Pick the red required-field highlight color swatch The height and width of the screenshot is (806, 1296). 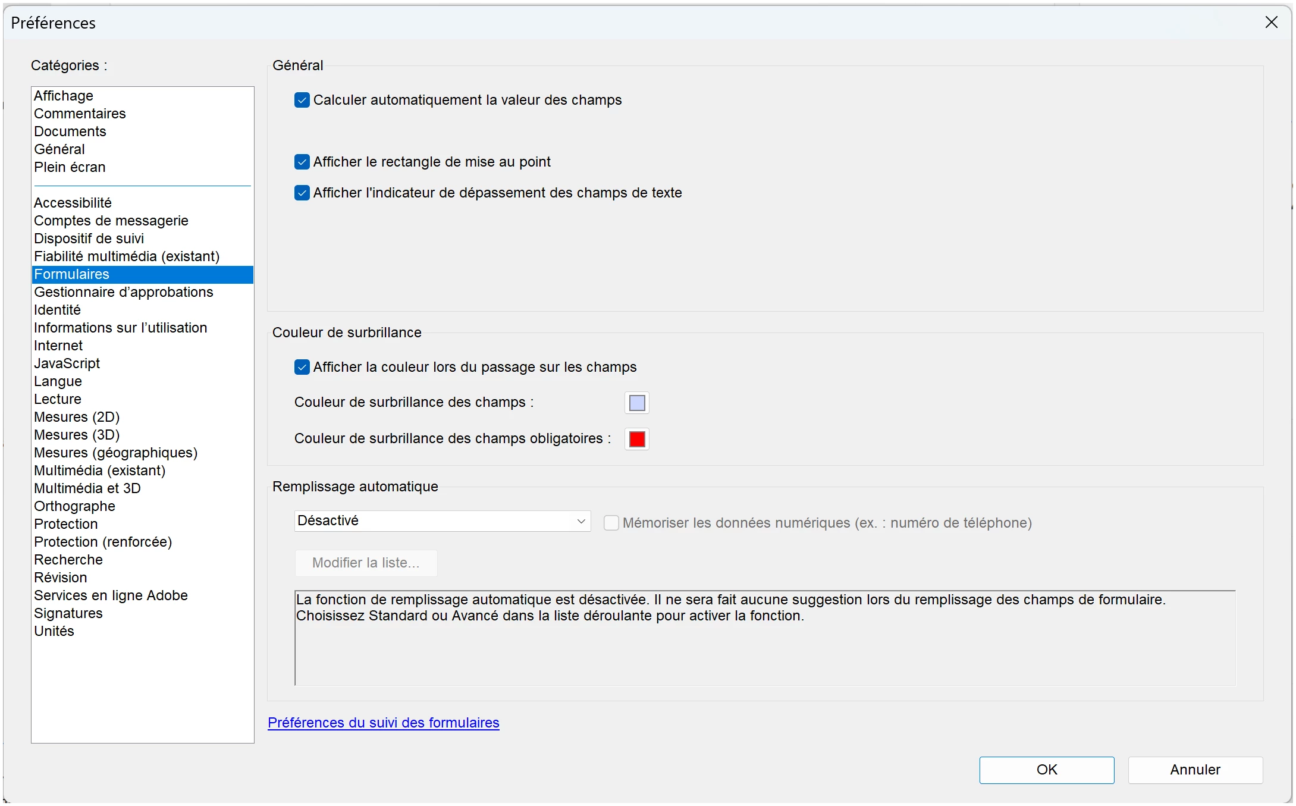[636, 439]
